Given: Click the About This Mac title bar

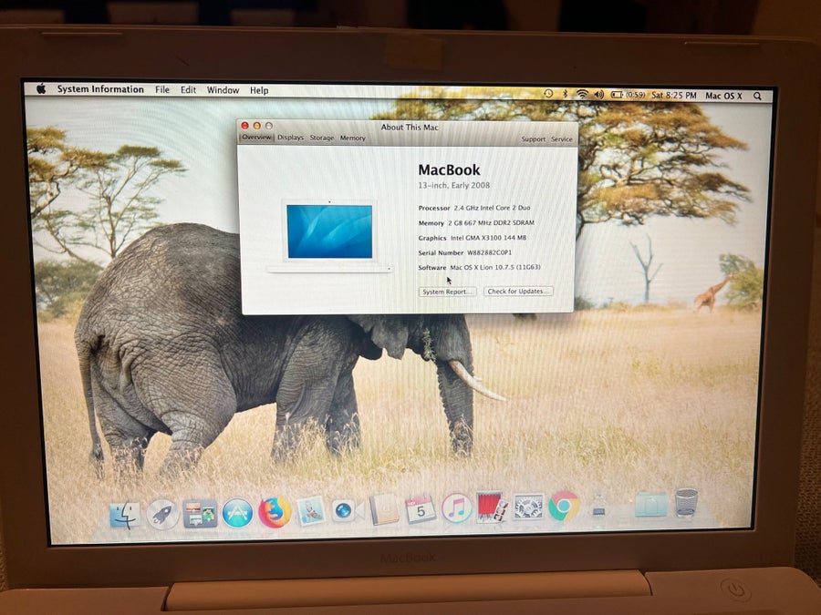Looking at the screenshot, I should (410, 127).
